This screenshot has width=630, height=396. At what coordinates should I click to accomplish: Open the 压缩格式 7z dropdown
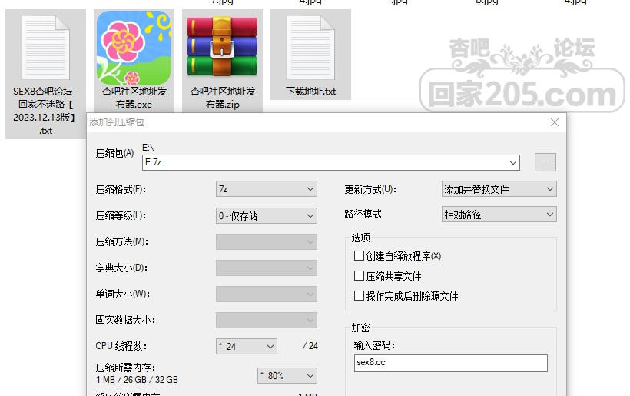(267, 189)
